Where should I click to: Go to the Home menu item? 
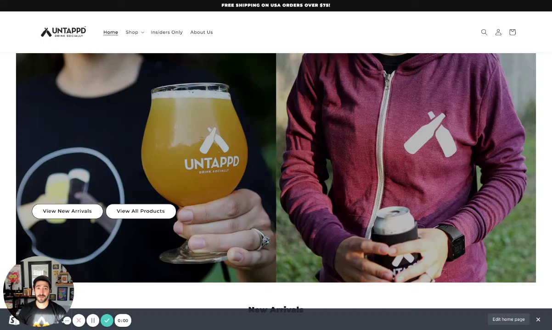(111, 32)
